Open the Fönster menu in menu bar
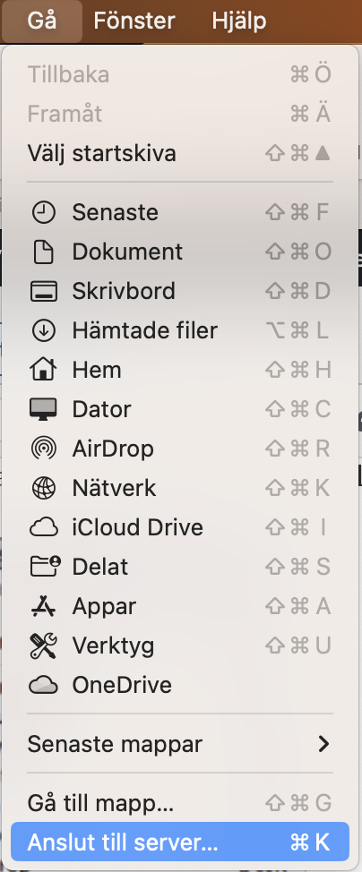Viewport: 362px width, 872px height. tap(134, 21)
